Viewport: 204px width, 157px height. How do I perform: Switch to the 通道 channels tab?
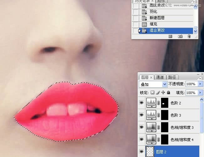pyautogui.click(x=160, y=77)
